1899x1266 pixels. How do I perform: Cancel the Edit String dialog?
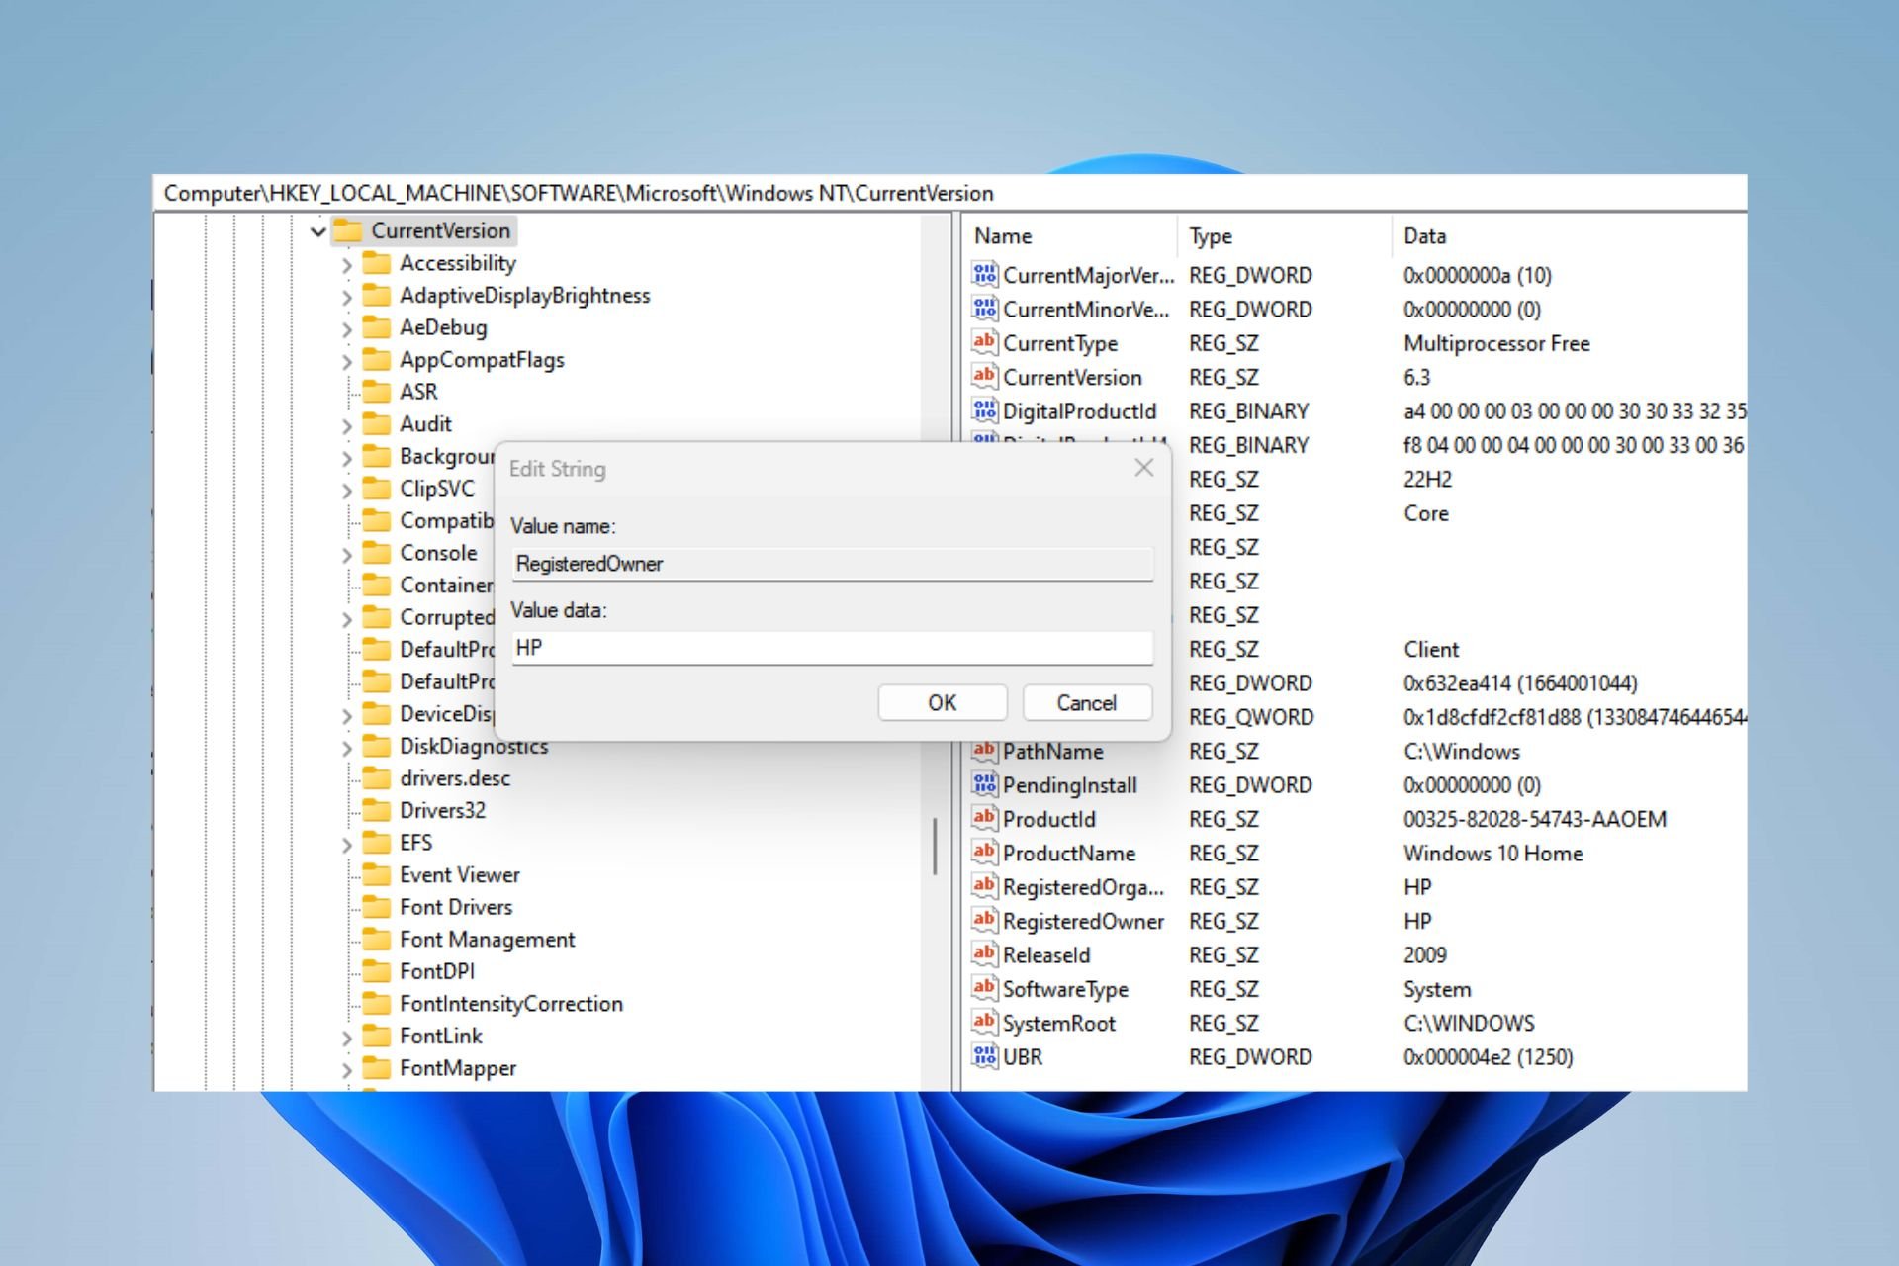click(x=1087, y=702)
